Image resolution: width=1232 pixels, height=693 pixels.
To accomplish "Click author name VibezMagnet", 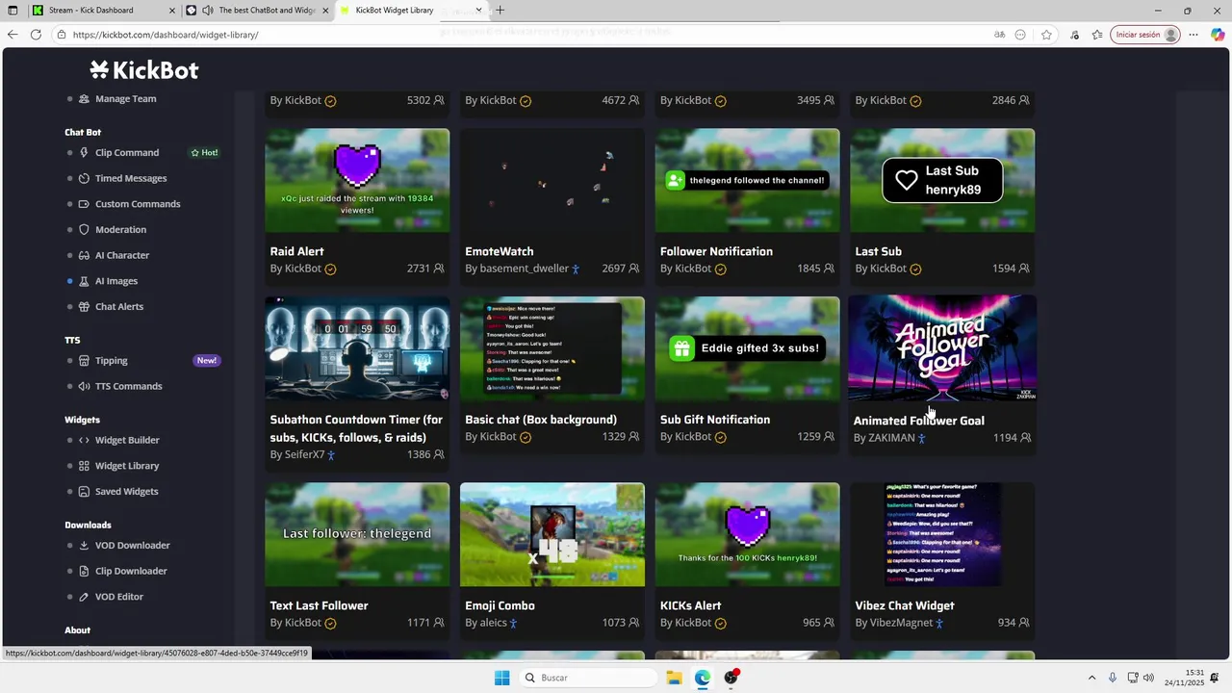I will (x=901, y=623).
